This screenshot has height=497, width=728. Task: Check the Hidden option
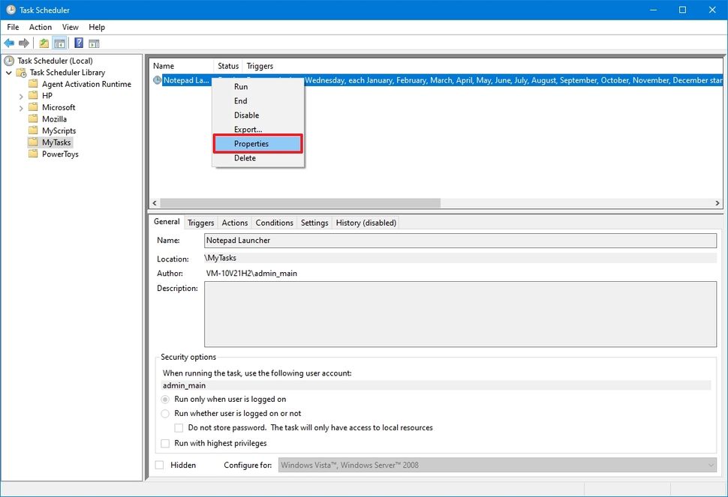click(x=158, y=465)
